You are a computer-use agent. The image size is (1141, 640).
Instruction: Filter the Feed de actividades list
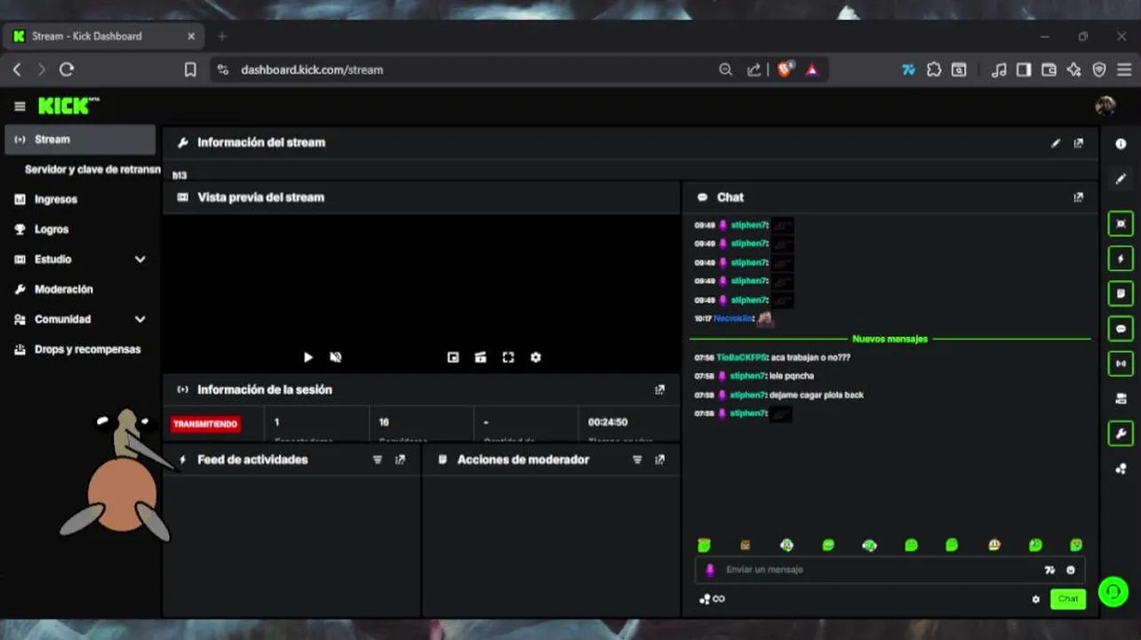(378, 460)
